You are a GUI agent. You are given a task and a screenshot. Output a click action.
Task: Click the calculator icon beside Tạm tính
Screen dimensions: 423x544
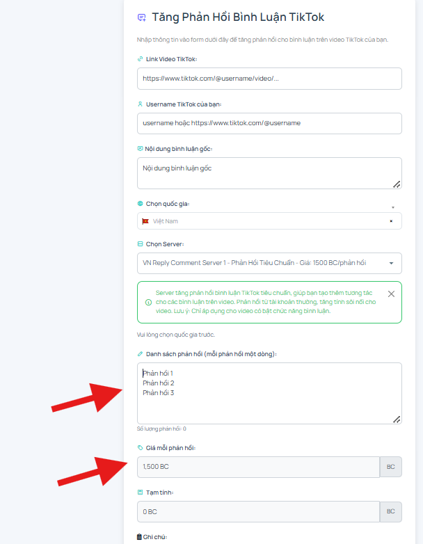[x=141, y=493]
